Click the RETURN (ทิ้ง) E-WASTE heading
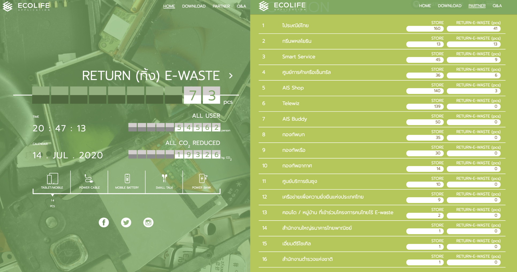 [151, 76]
